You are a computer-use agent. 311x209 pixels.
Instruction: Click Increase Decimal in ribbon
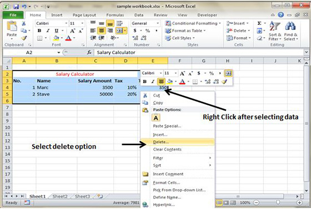click(136, 38)
